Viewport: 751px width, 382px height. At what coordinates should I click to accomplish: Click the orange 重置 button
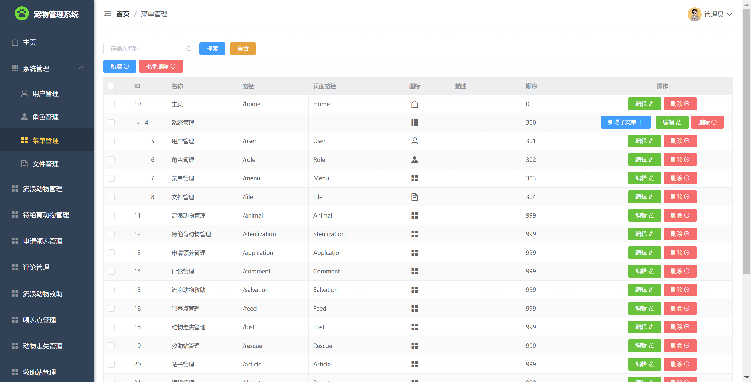[243, 49]
